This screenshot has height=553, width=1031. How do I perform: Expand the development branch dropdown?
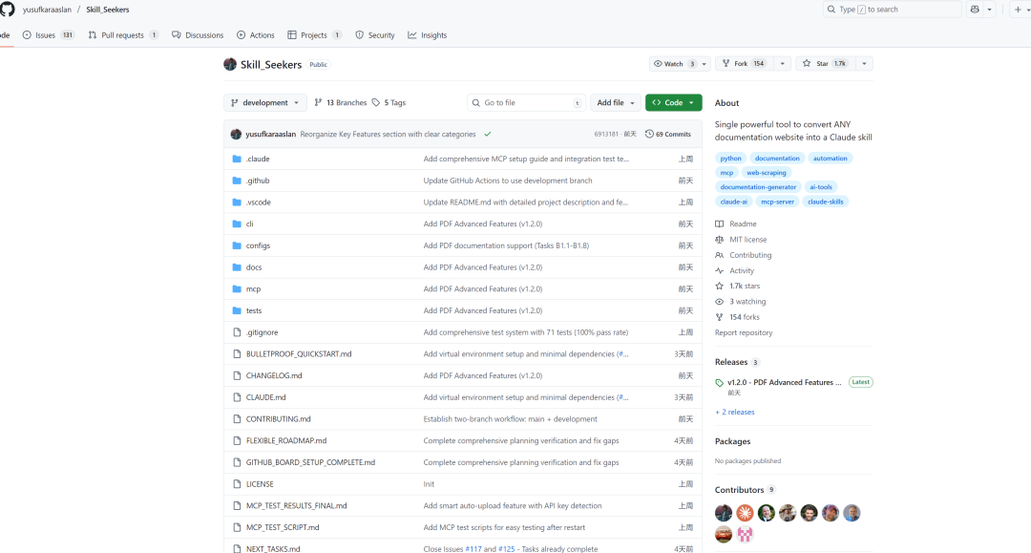point(265,103)
